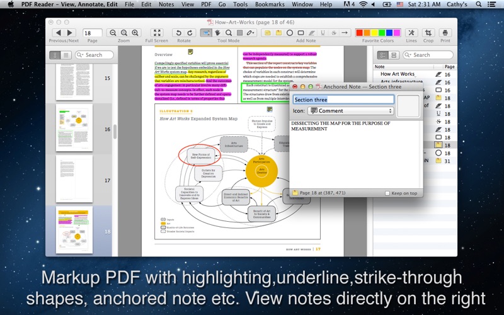Open the PDF menu
Viewport: 504px width, 315px height.
[x=206, y=4]
